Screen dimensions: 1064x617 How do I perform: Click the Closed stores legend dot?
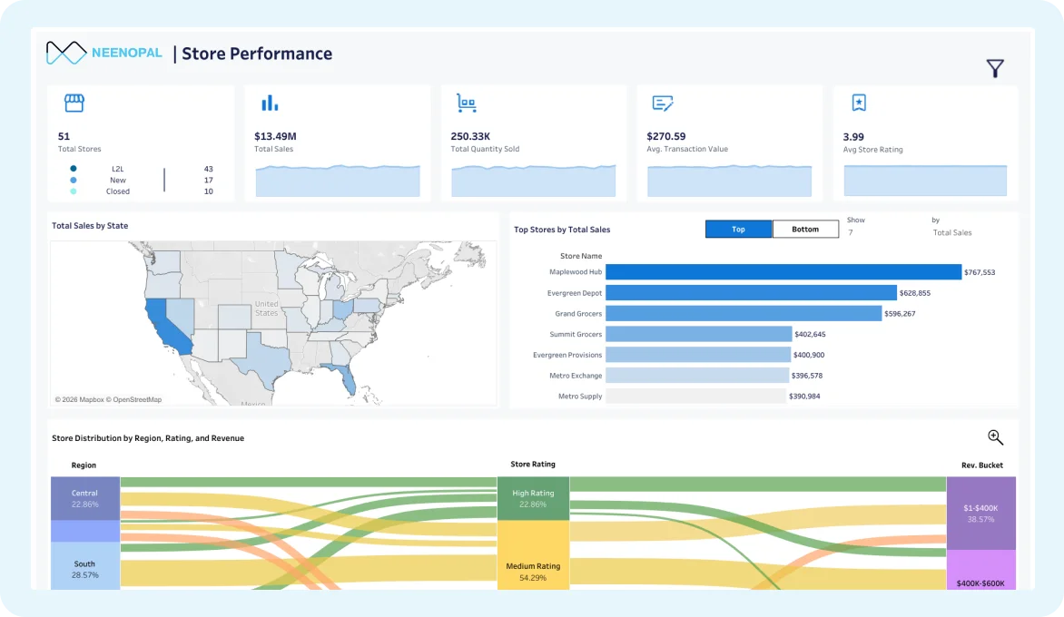[74, 191]
